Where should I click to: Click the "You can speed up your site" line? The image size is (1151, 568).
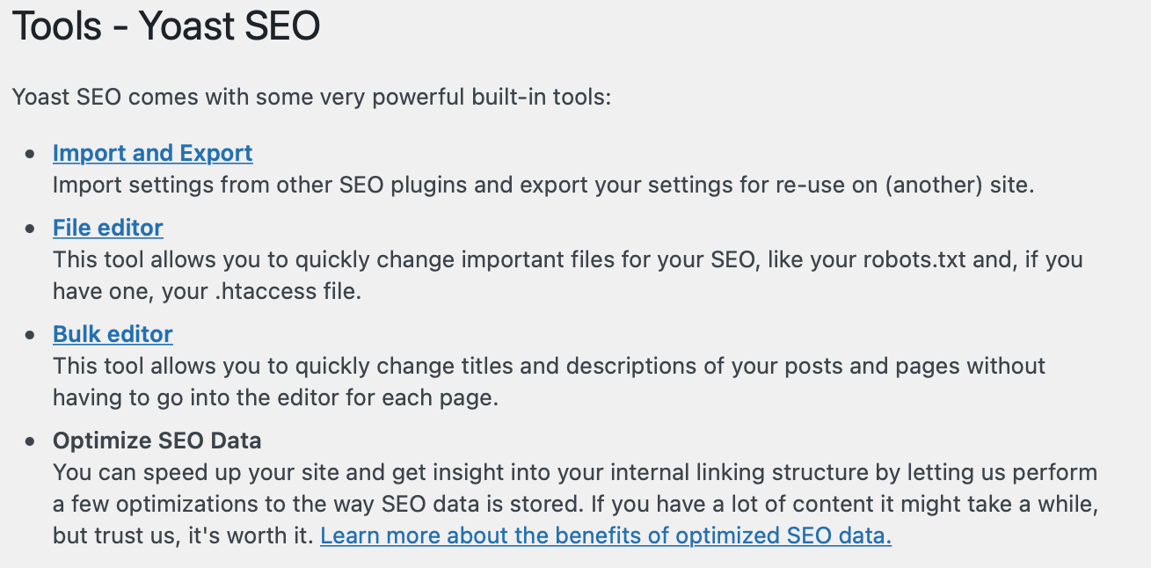(574, 472)
